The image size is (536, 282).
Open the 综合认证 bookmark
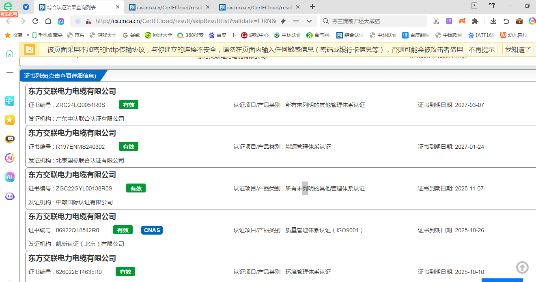[x=350, y=35]
